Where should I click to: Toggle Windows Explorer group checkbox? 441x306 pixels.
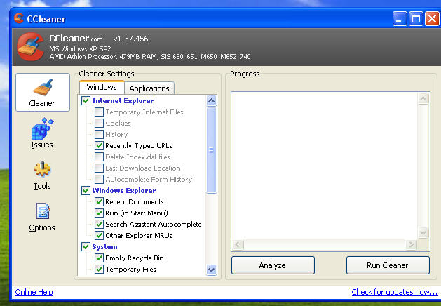[x=86, y=191]
